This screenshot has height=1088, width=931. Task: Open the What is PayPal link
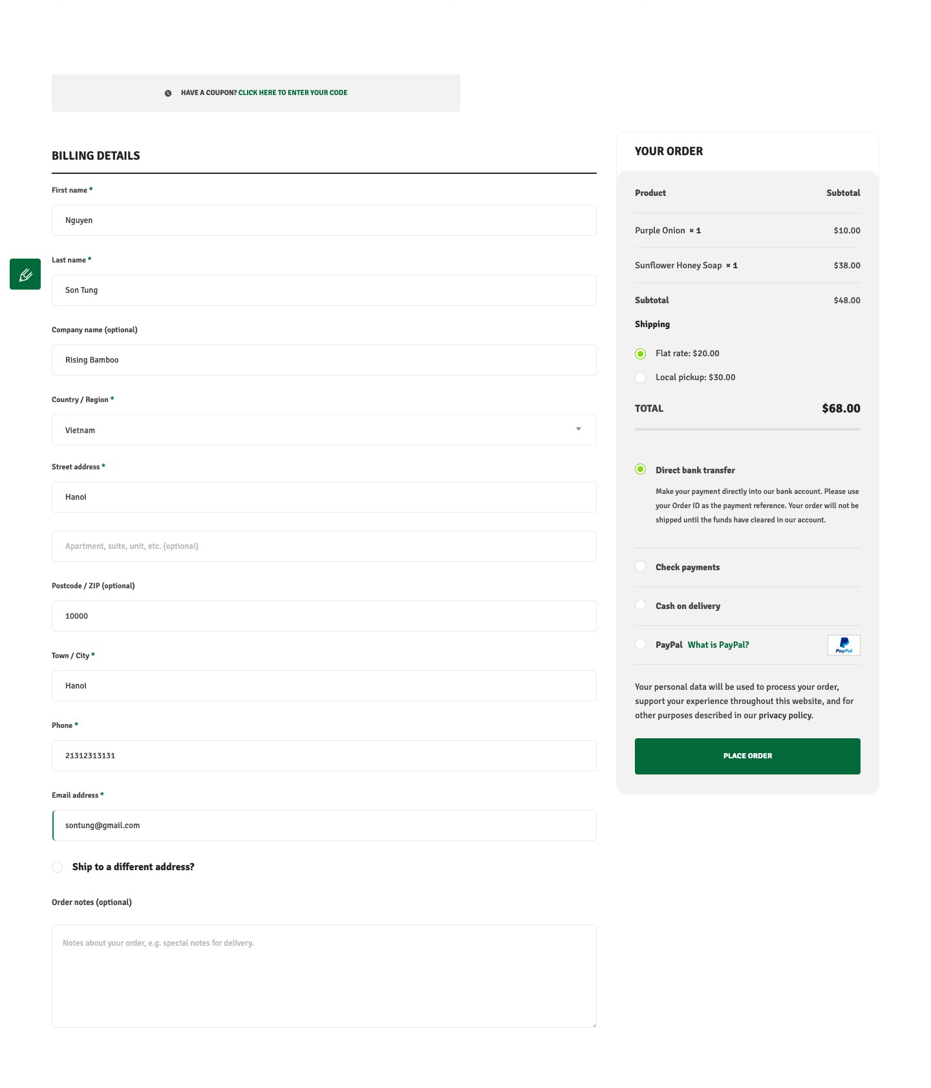click(718, 645)
